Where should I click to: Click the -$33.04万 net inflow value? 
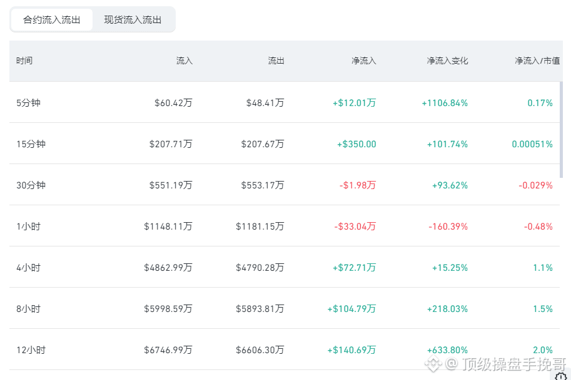tap(355, 227)
